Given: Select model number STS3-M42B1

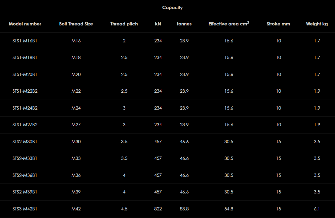Looking at the screenshot, I should (x=25, y=209).
